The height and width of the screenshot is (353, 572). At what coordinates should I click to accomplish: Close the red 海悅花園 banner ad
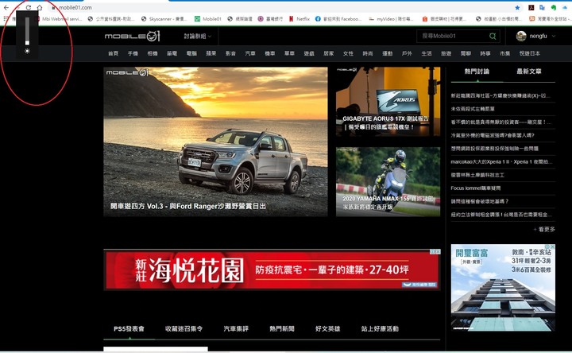(438, 251)
